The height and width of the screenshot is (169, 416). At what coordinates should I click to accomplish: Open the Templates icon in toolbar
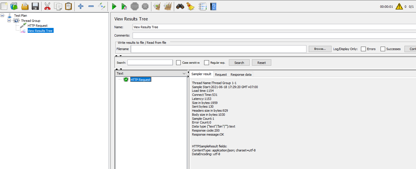point(14,6)
